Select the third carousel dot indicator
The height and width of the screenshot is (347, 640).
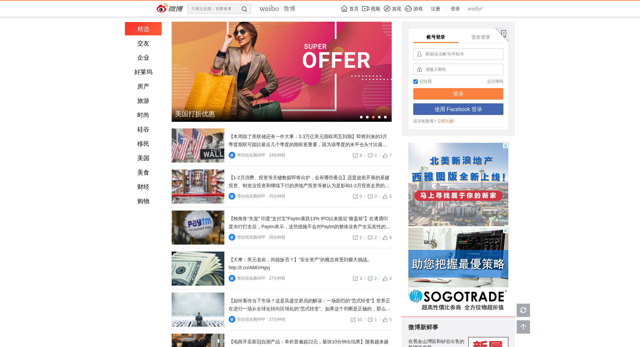[373, 117]
